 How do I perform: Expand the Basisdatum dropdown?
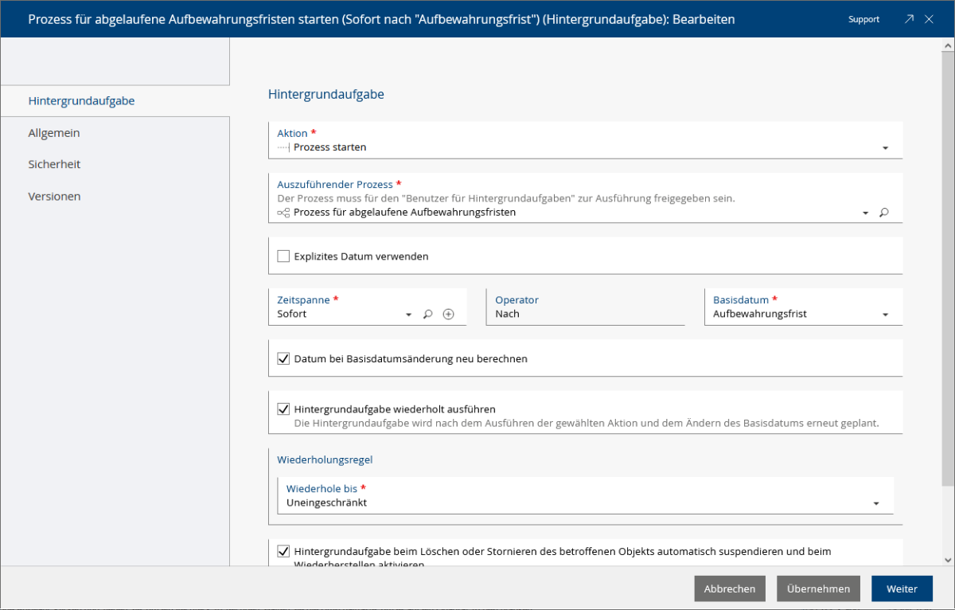coord(886,315)
